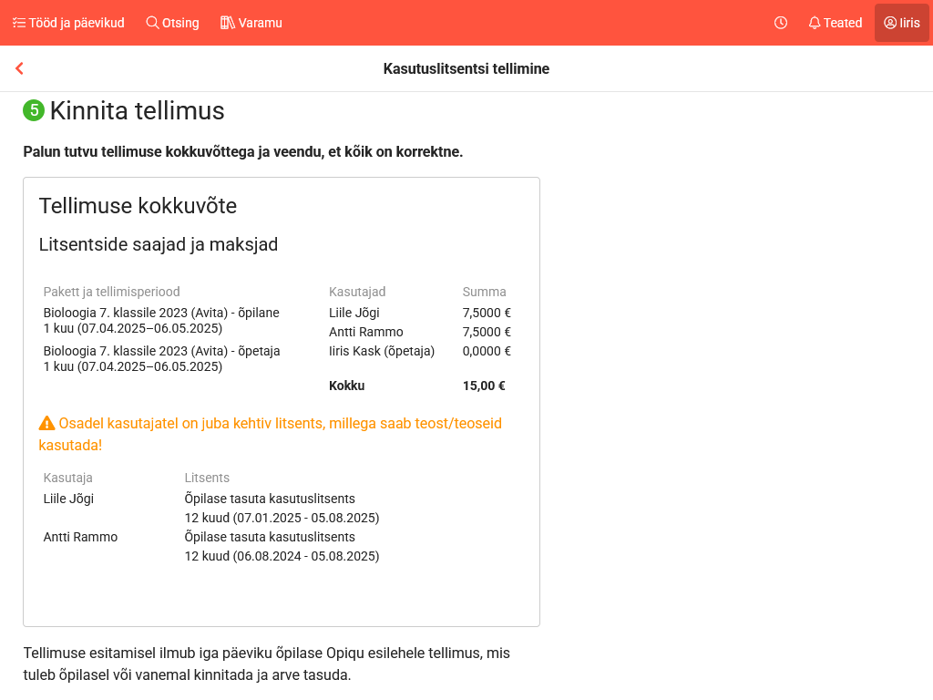Click the books icon for Varamu
933x700 pixels.
click(228, 23)
